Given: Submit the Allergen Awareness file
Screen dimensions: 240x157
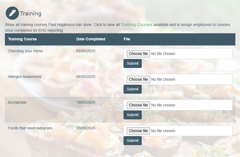Looking at the screenshot, I should (132, 89).
